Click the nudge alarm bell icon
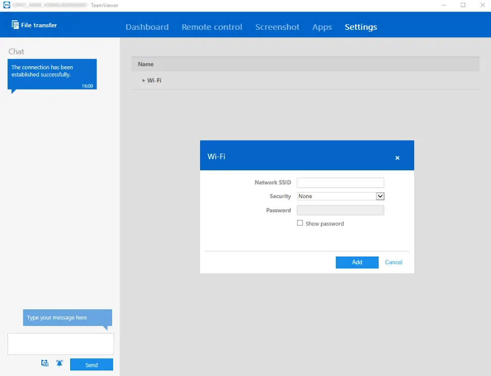Image resolution: width=491 pixels, height=376 pixels. tap(60, 363)
